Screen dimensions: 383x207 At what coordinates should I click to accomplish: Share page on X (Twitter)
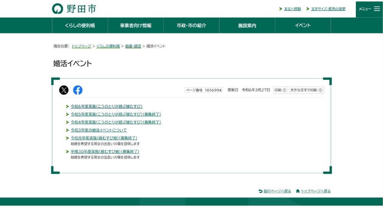[64, 90]
